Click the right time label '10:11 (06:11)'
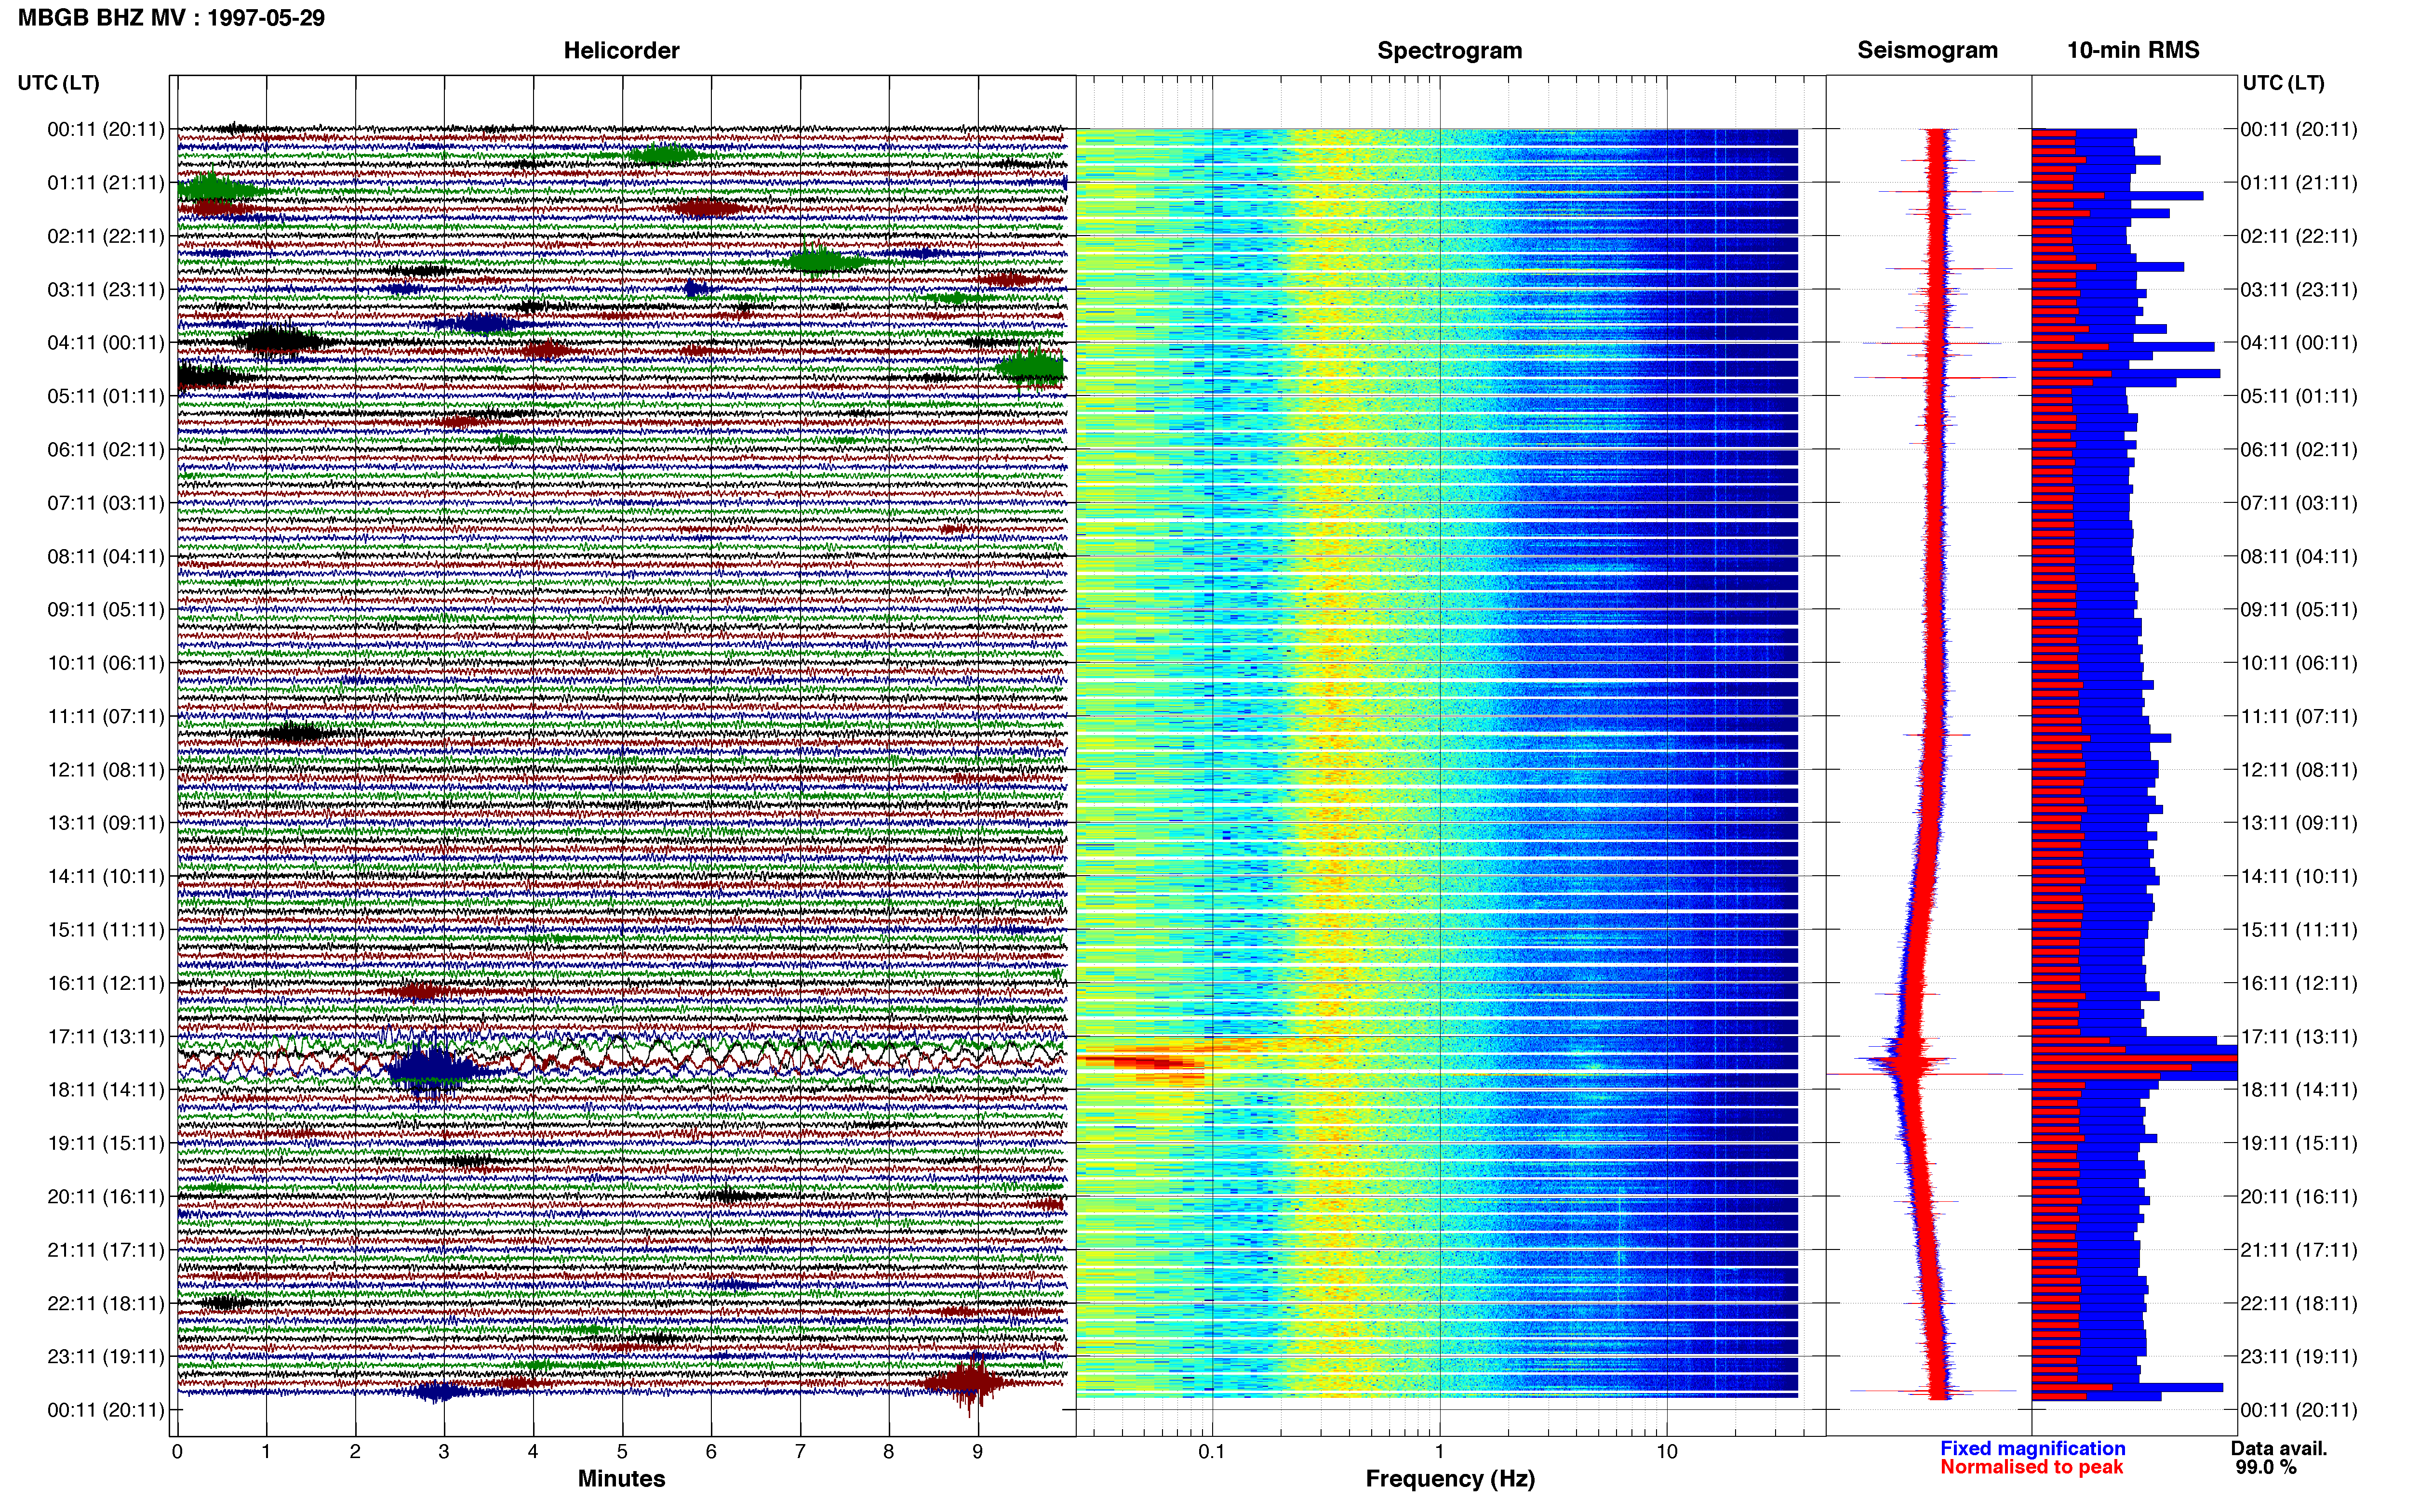Screen dimensions: 2419x1512 tap(2299, 663)
